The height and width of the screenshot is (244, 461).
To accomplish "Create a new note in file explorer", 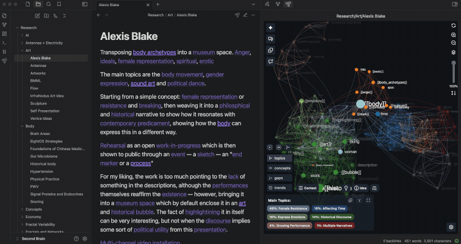I will [x=37, y=16].
